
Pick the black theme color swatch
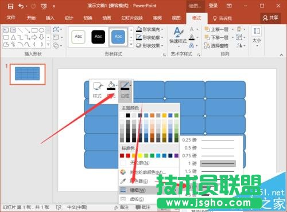pos(128,115)
